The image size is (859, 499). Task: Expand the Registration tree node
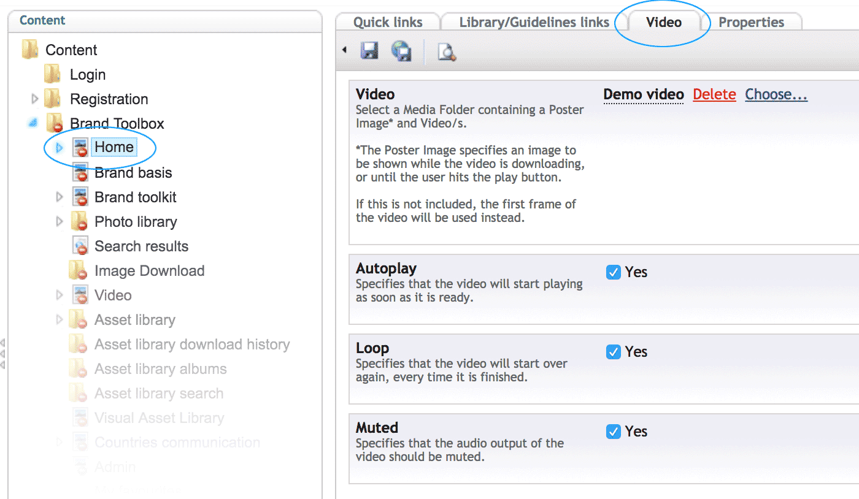click(x=35, y=99)
